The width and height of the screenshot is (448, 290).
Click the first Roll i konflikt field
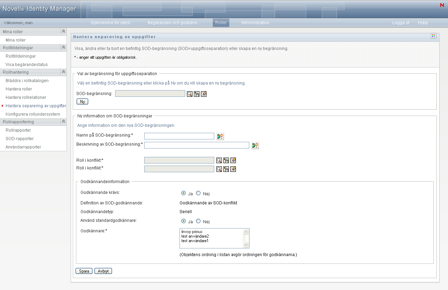click(x=179, y=160)
